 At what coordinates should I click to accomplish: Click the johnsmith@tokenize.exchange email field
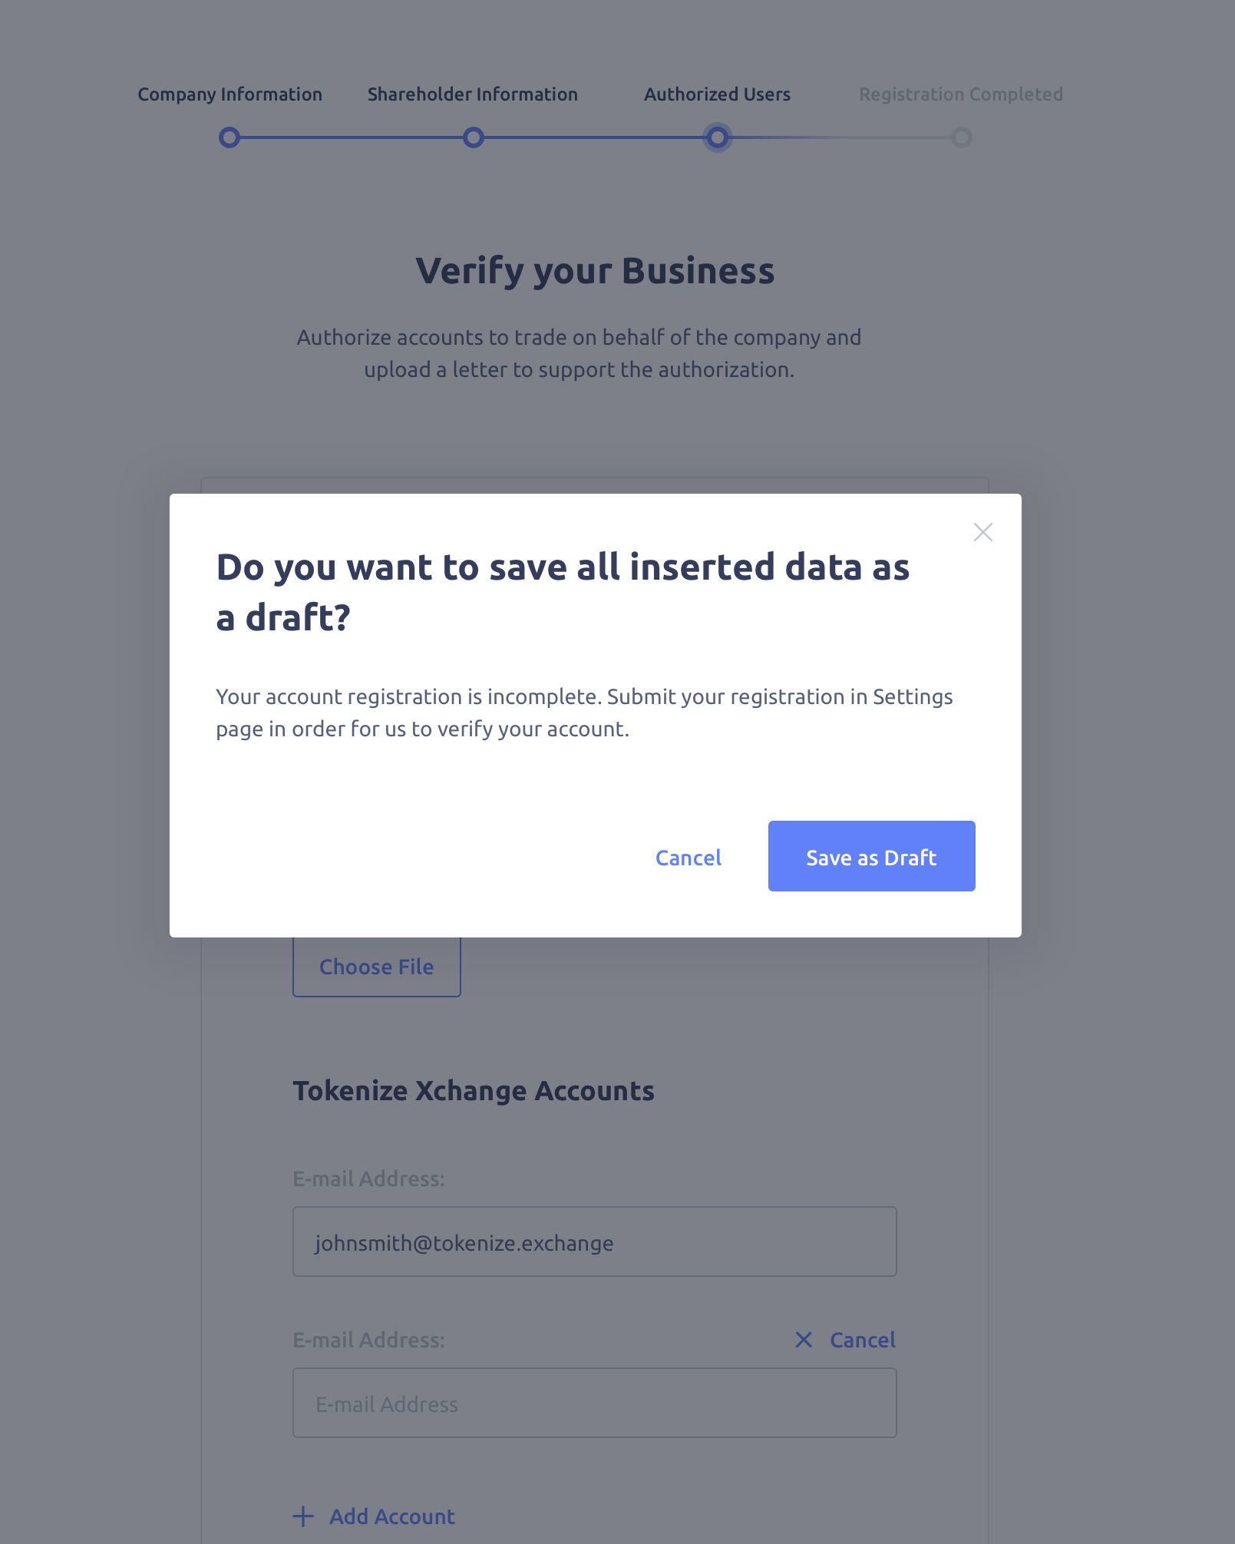point(595,1241)
